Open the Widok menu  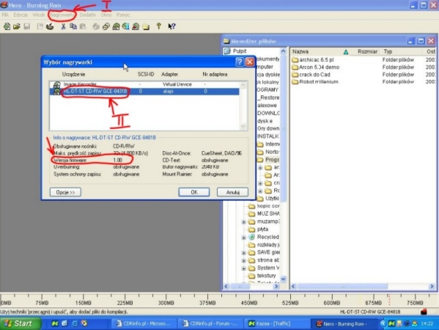[39, 15]
